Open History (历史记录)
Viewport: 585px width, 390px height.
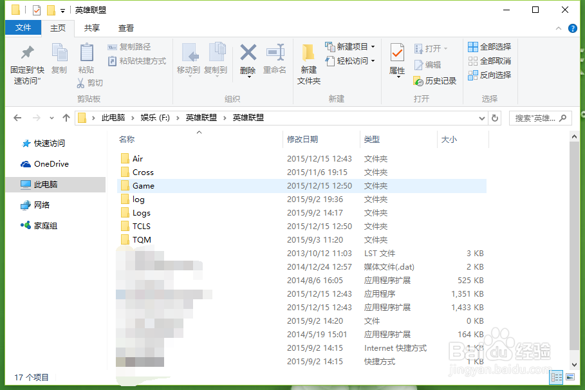434,81
